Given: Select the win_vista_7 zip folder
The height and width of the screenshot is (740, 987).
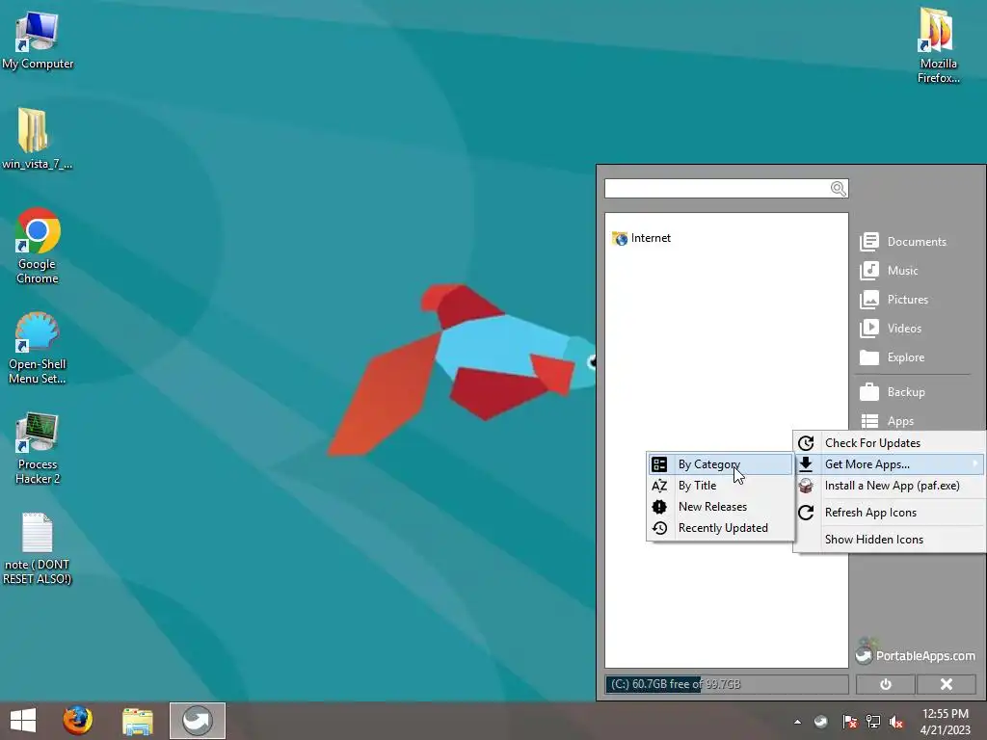Looking at the screenshot, I should point(38,139).
